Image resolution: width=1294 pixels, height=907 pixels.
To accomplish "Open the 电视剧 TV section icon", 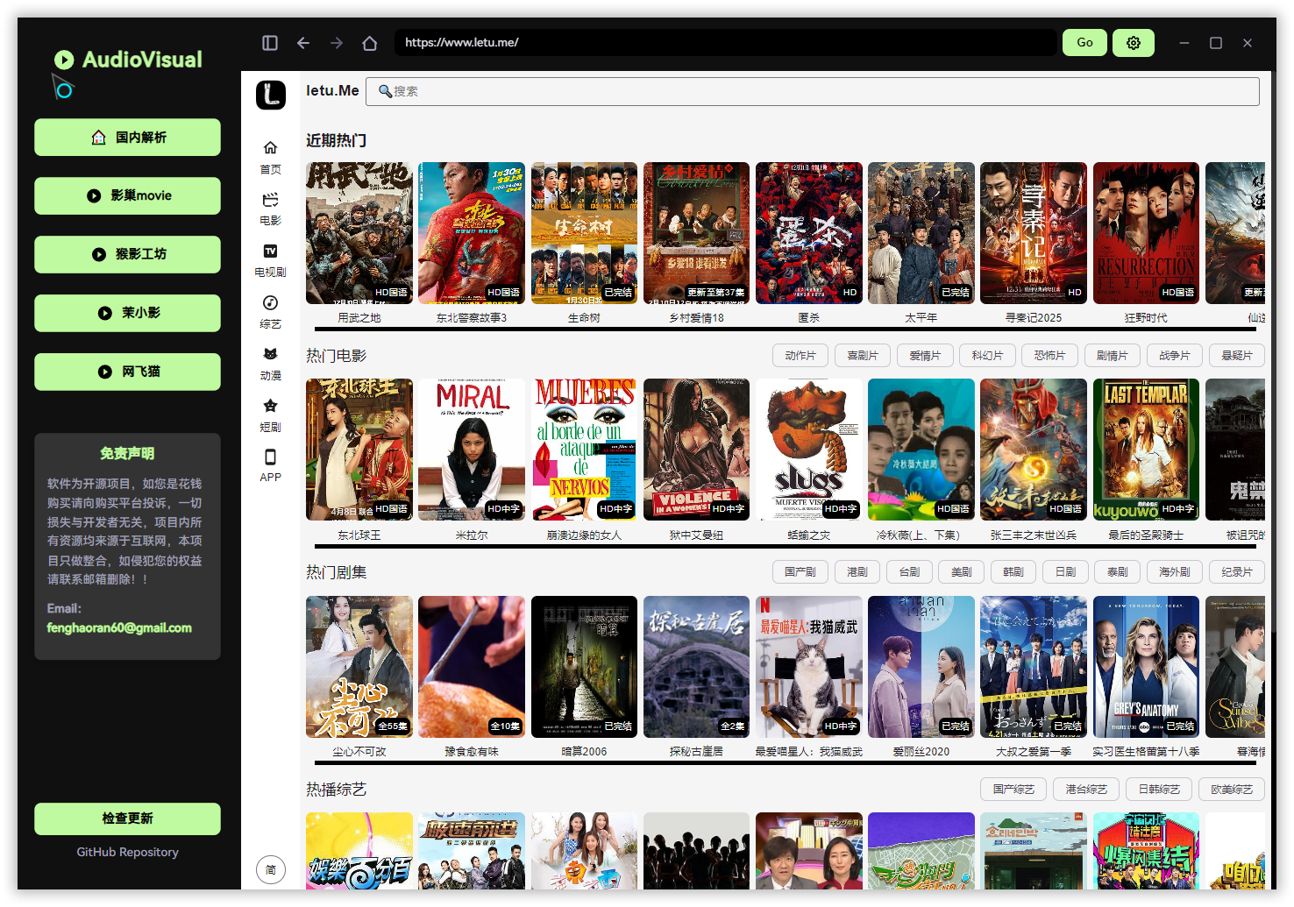I will [x=270, y=259].
